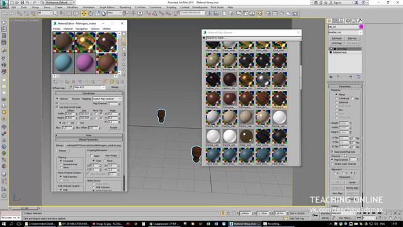The image size is (403, 227).
Task: Open the Motion command panel tab
Action: pyautogui.click(x=348, y=21)
